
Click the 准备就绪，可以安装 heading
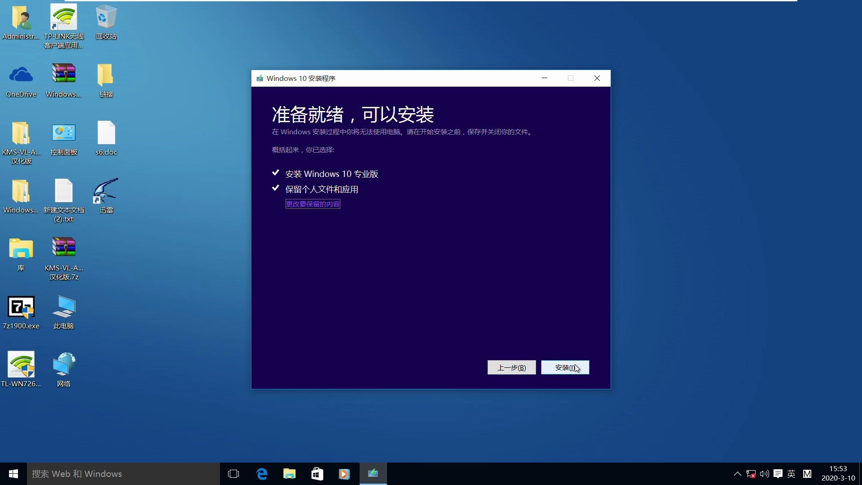[x=353, y=115]
